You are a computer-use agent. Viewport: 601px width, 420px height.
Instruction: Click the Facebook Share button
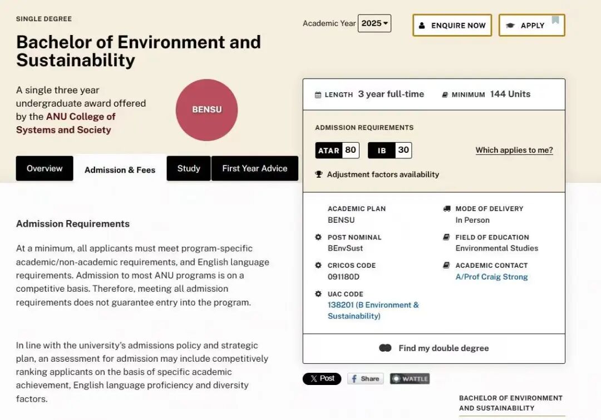(365, 379)
